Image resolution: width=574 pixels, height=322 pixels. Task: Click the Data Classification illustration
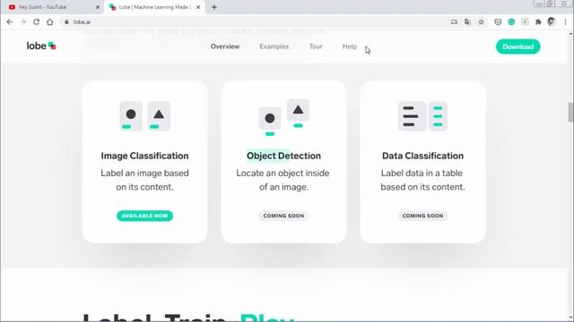(x=422, y=116)
